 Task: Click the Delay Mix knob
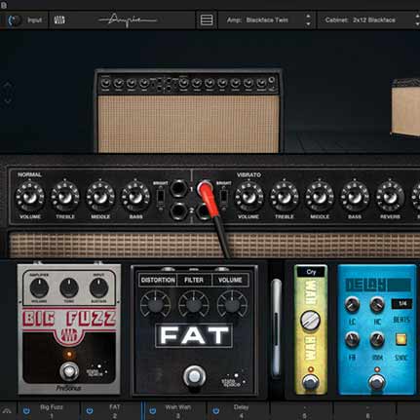(x=377, y=339)
